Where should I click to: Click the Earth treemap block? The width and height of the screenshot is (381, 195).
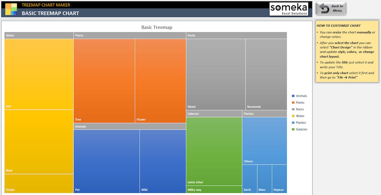pos(250,179)
